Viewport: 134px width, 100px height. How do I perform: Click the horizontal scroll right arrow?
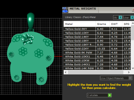click(x=129, y=72)
